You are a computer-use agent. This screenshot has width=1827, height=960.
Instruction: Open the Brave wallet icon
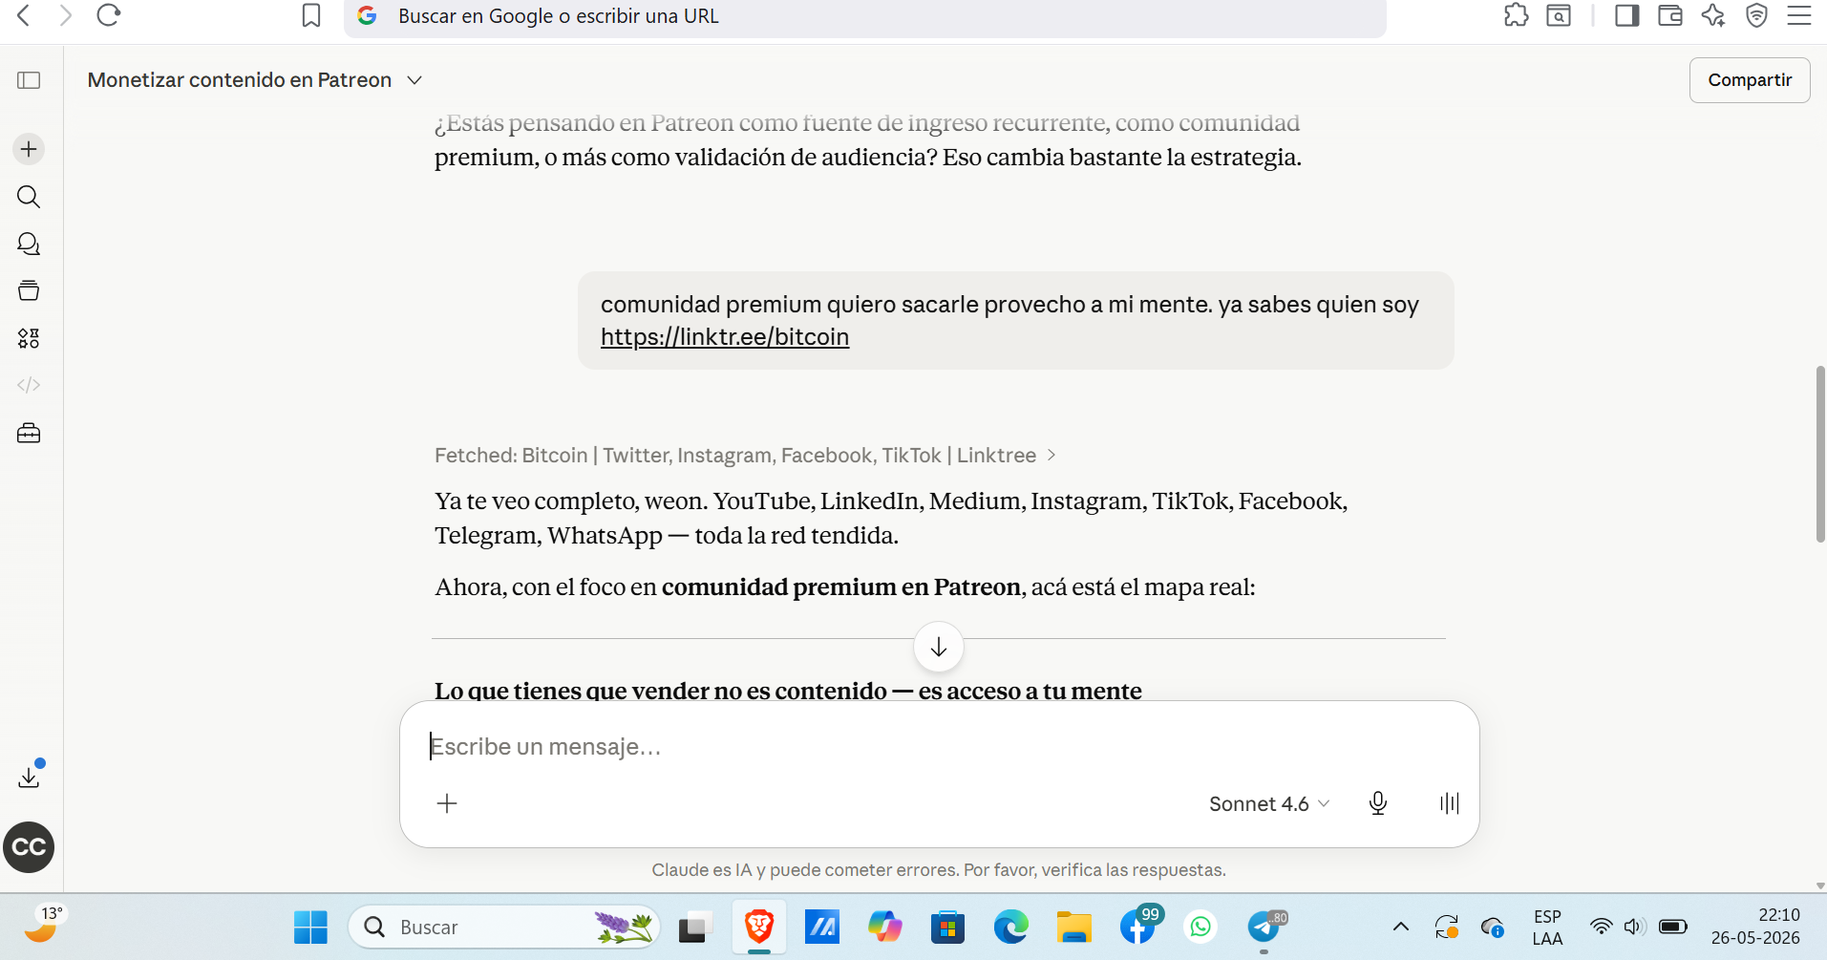tap(1670, 15)
